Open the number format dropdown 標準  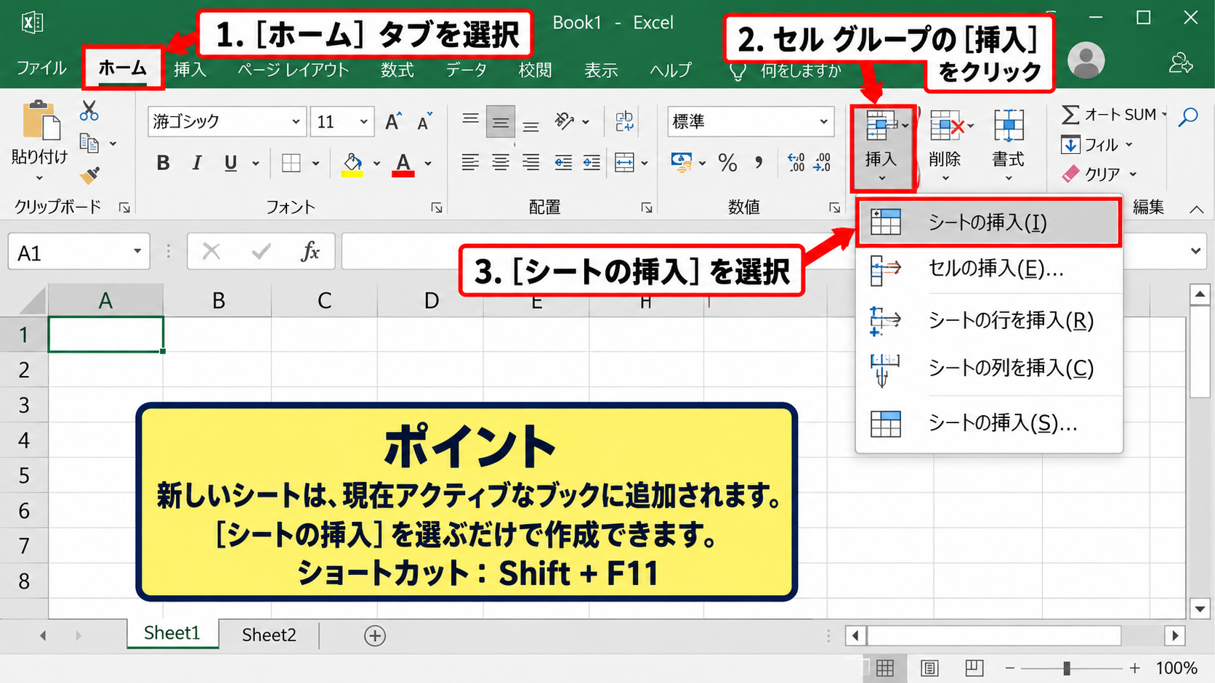point(823,122)
